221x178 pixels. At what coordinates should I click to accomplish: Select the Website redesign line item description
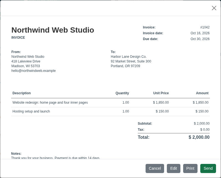[x=50, y=102]
